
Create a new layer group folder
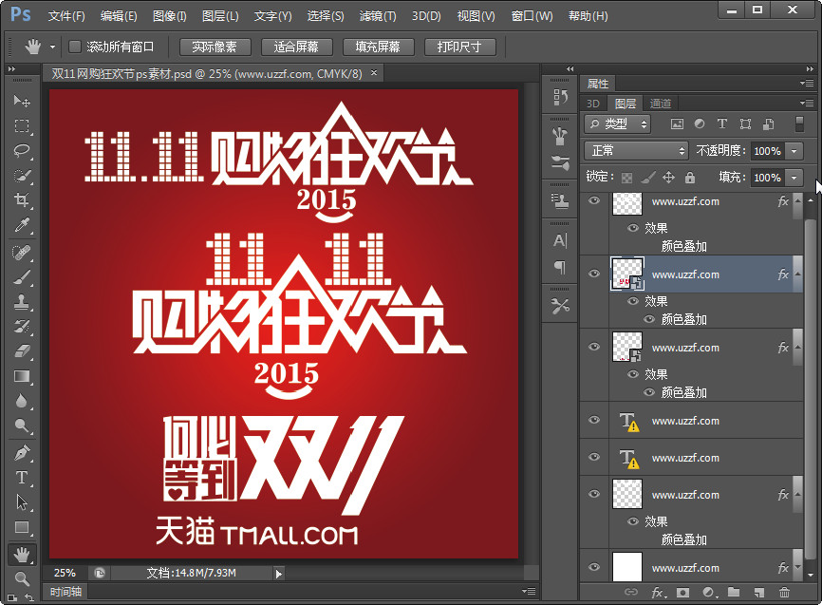734,593
